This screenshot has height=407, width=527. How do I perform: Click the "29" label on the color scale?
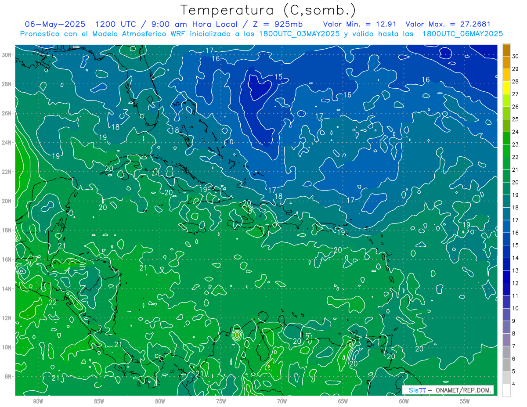click(x=516, y=68)
